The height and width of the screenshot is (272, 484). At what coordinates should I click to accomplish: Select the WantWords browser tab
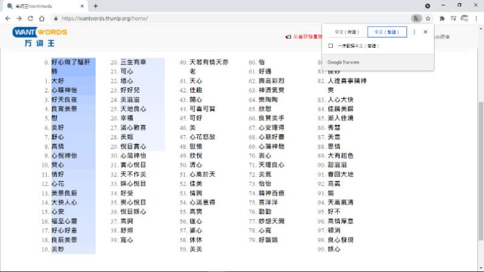pyautogui.click(x=45, y=6)
